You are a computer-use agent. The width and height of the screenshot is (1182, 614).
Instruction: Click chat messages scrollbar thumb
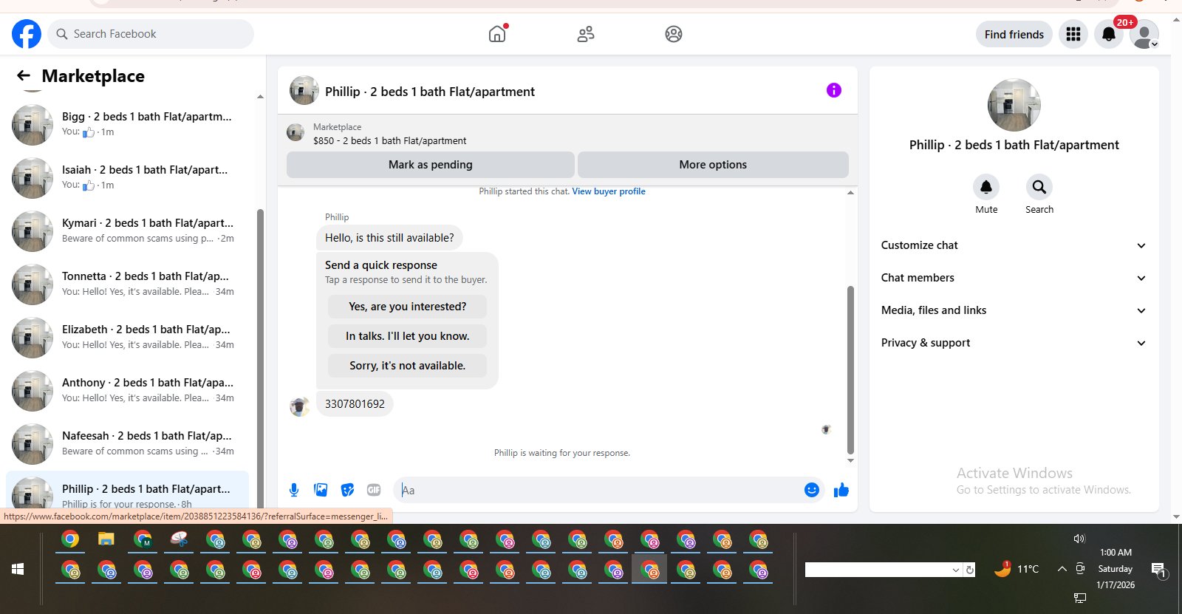coord(850,369)
